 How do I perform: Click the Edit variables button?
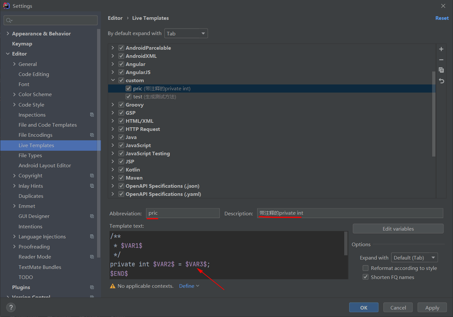point(398,229)
